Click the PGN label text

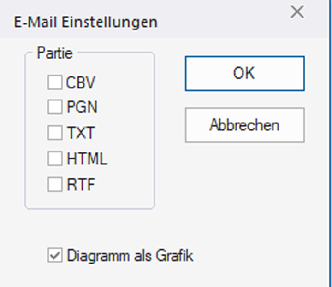pos(82,107)
